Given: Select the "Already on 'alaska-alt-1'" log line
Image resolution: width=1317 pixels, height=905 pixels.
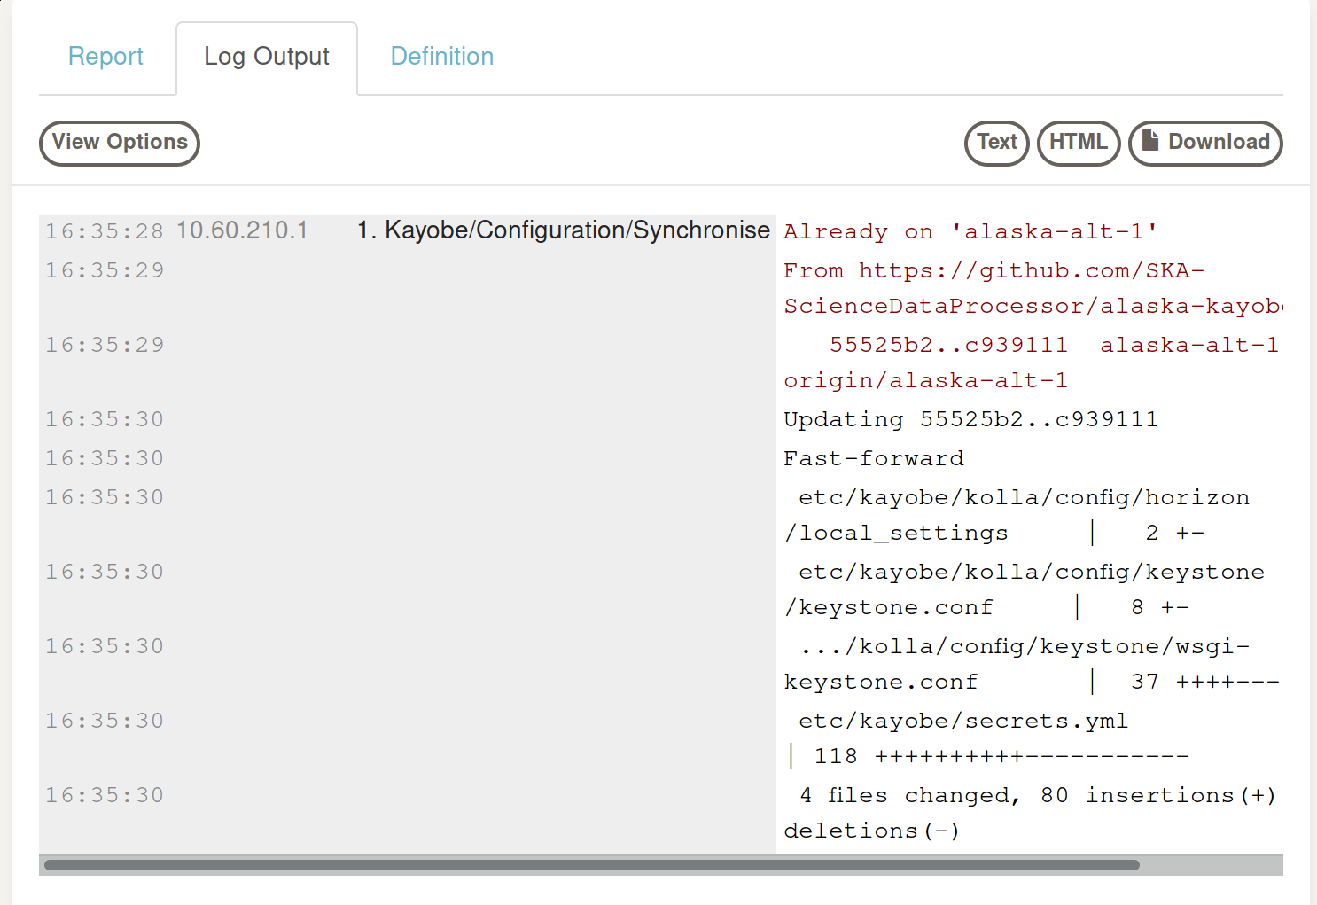Looking at the screenshot, I should 970,232.
